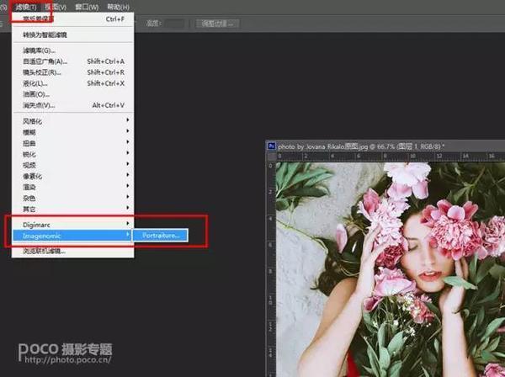505x377 pixels.
Task: Launch the Portraiture... plugin
Action: [161, 236]
